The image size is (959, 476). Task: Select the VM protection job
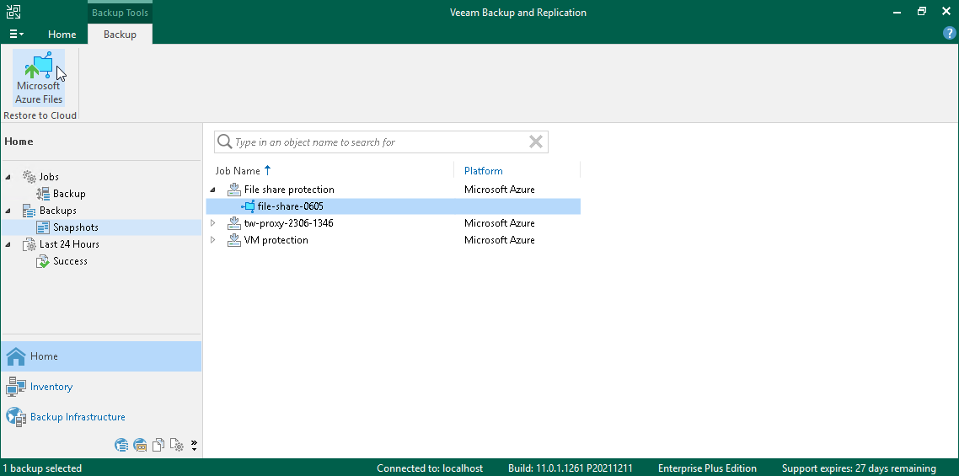pyautogui.click(x=276, y=240)
